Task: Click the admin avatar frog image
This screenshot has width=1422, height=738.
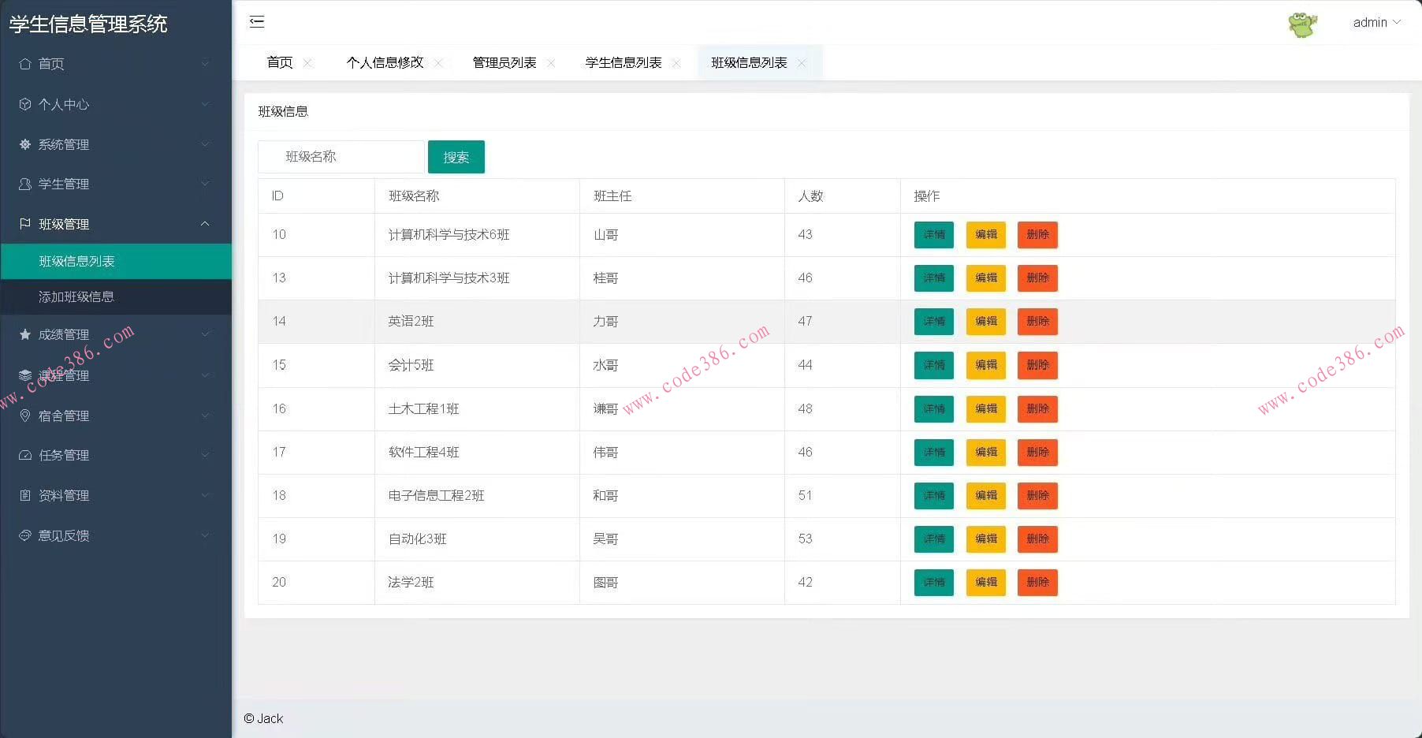Action: click(1303, 24)
